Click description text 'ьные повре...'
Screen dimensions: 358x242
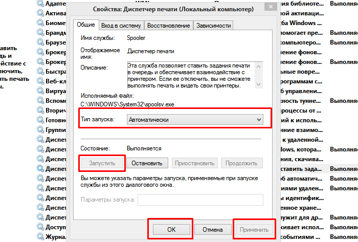[300, 72]
